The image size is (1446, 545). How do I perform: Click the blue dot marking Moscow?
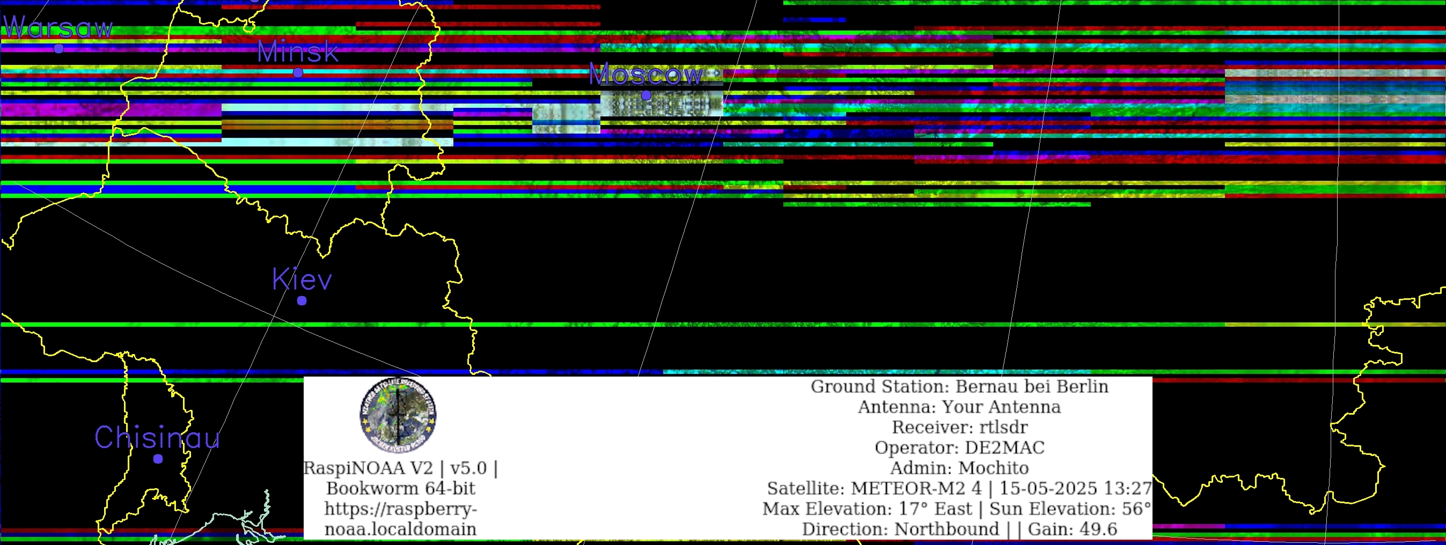pyautogui.click(x=646, y=95)
